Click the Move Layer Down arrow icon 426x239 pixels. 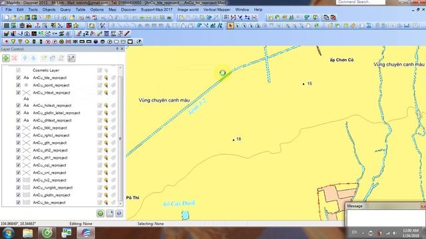pos(33,58)
